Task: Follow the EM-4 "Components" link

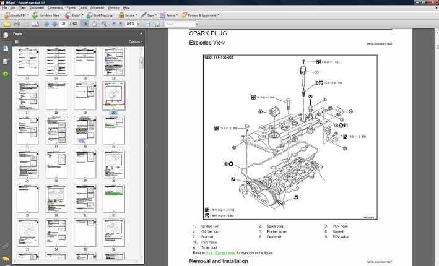Action: coord(223,254)
